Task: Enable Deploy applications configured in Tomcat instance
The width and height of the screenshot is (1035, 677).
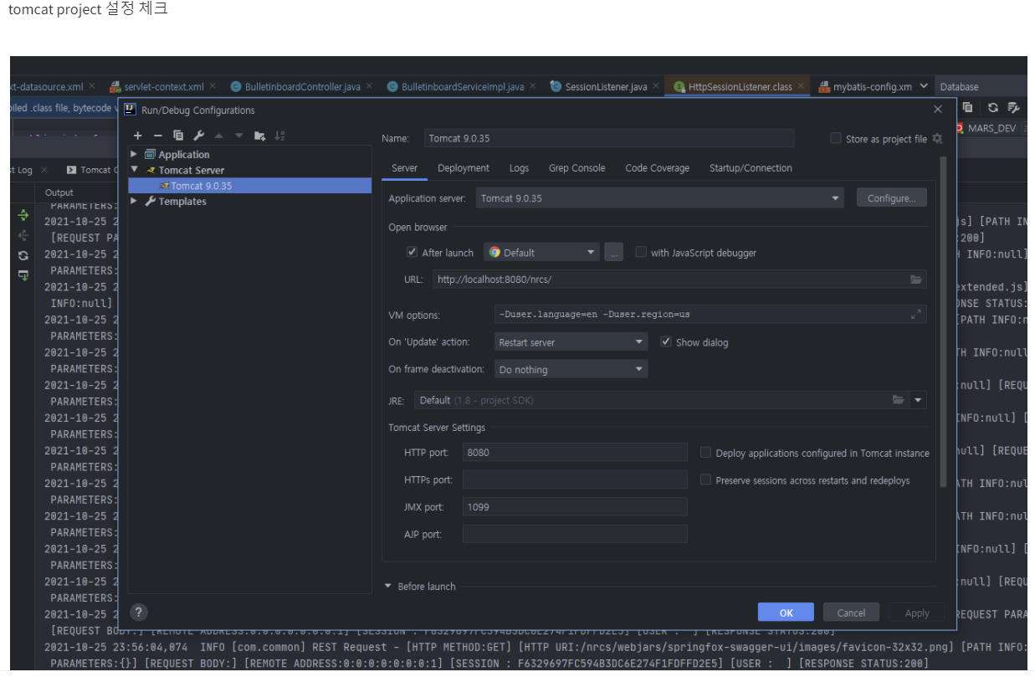Action: click(x=706, y=453)
